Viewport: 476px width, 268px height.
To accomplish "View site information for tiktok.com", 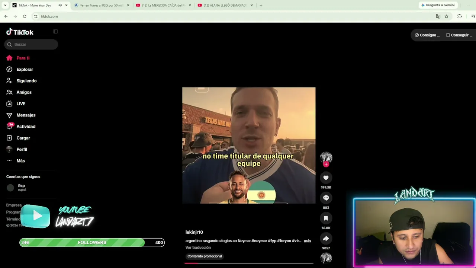I will click(x=36, y=16).
